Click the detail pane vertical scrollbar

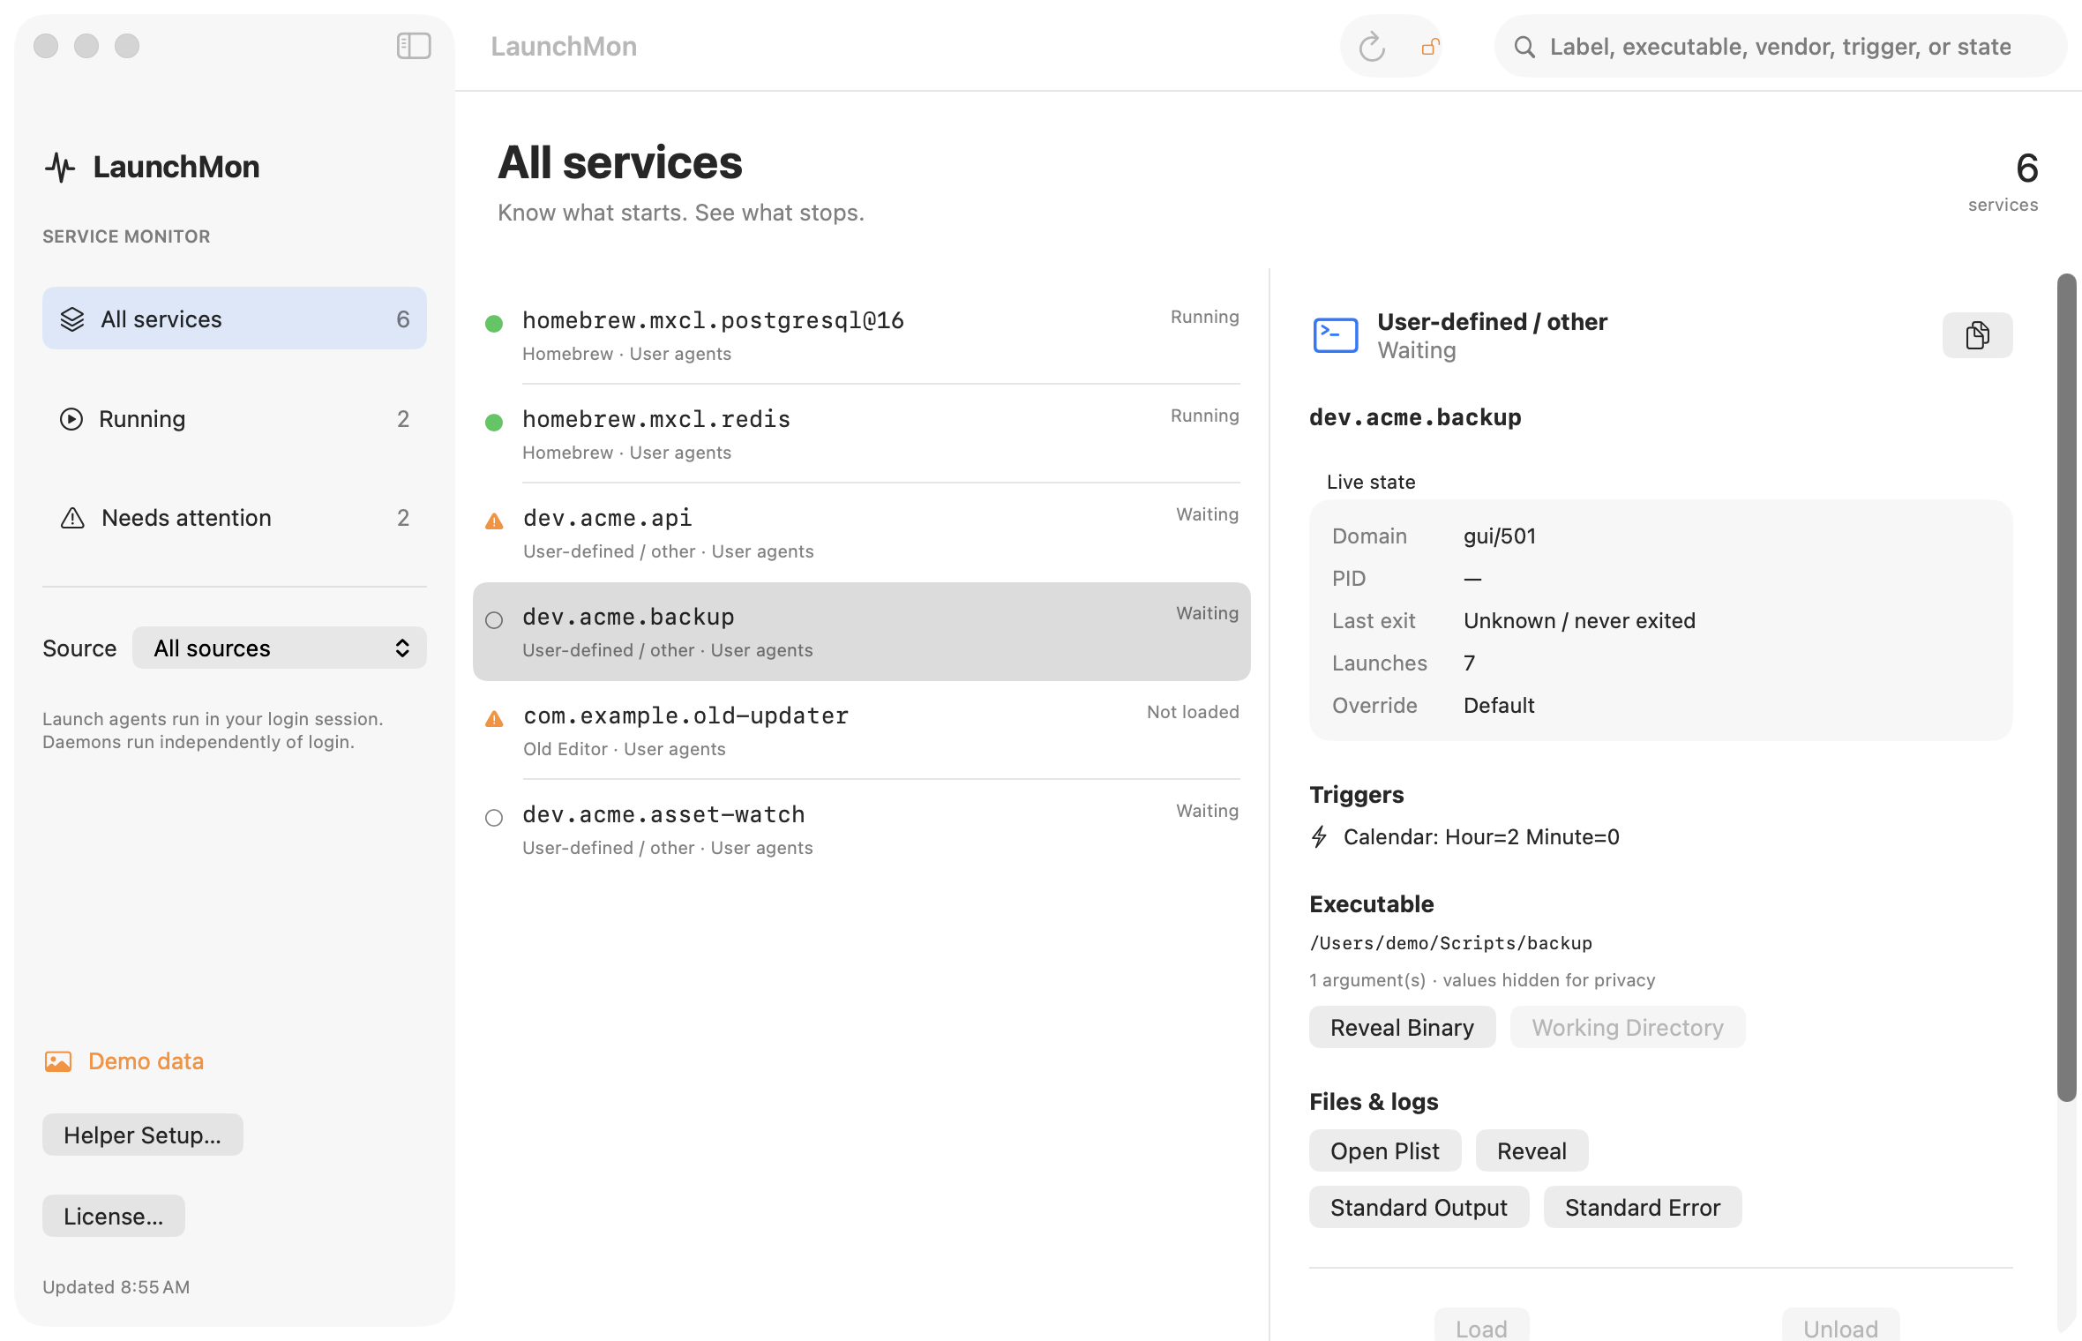click(2066, 688)
